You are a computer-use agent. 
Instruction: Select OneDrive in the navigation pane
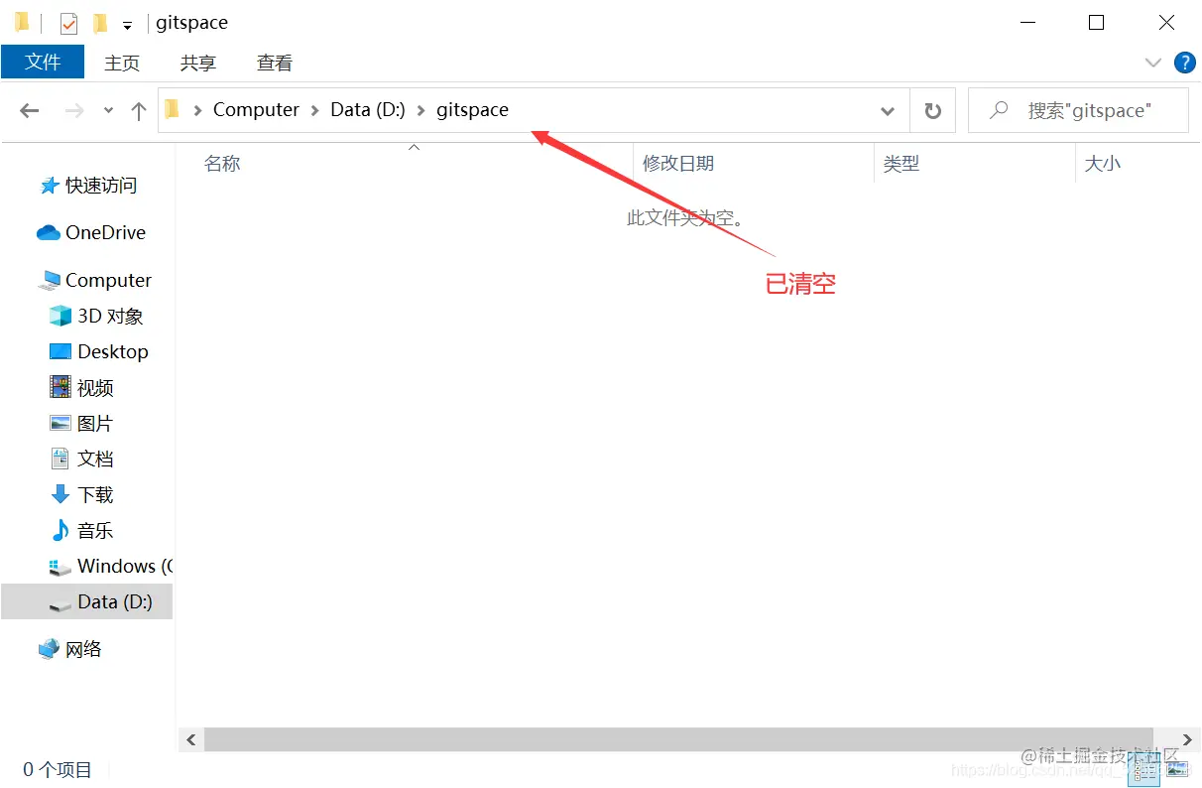point(91,233)
